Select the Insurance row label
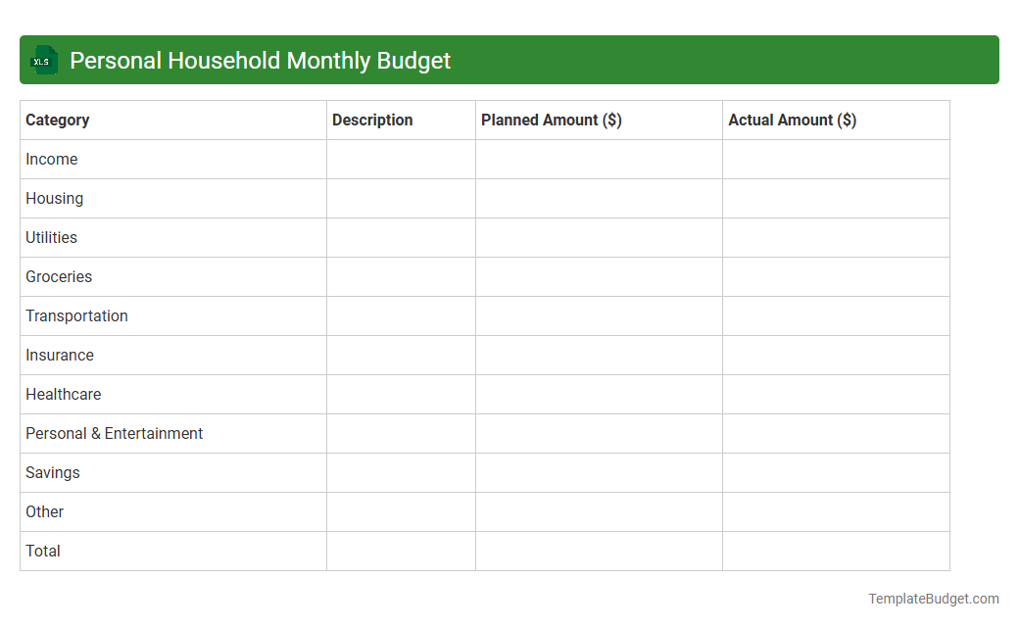The height and width of the screenshot is (627, 1019). click(x=60, y=355)
